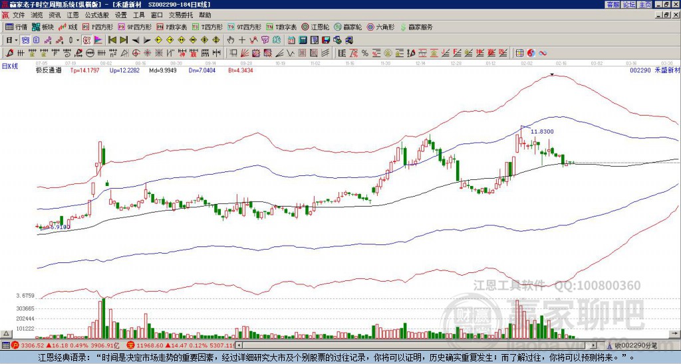Open the P四方形 price square tool
Screen dimensions: 681x364
[98, 27]
